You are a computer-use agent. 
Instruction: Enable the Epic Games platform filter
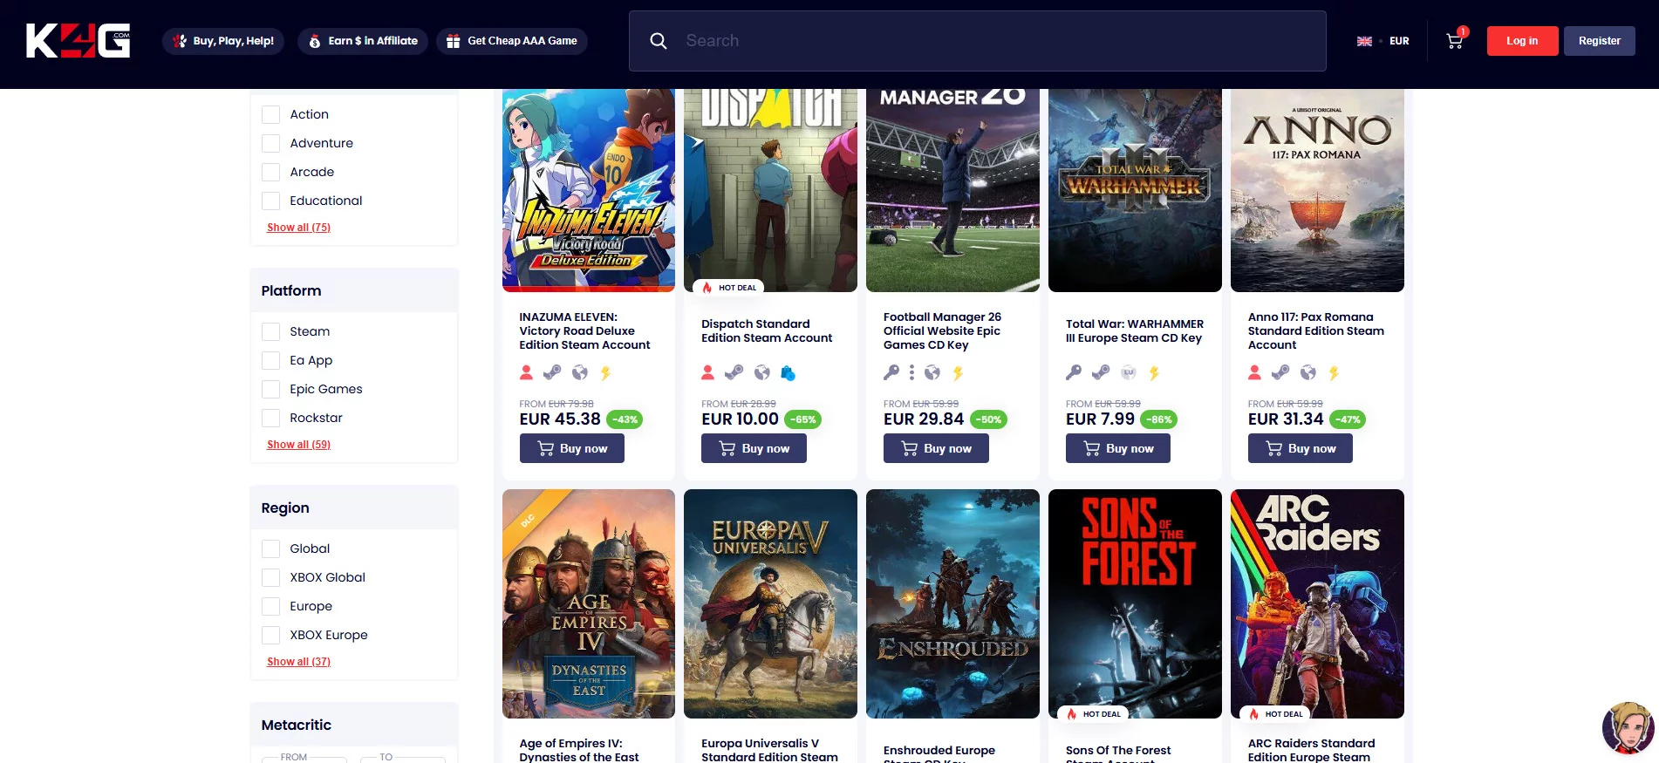271,390
